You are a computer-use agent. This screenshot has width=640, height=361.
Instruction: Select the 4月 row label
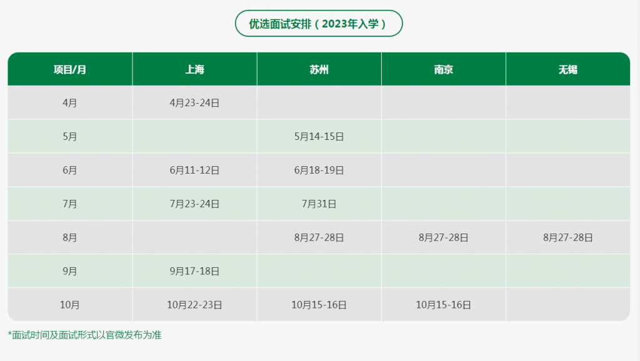pyautogui.click(x=70, y=103)
